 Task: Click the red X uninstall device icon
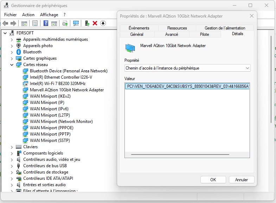(95, 23)
